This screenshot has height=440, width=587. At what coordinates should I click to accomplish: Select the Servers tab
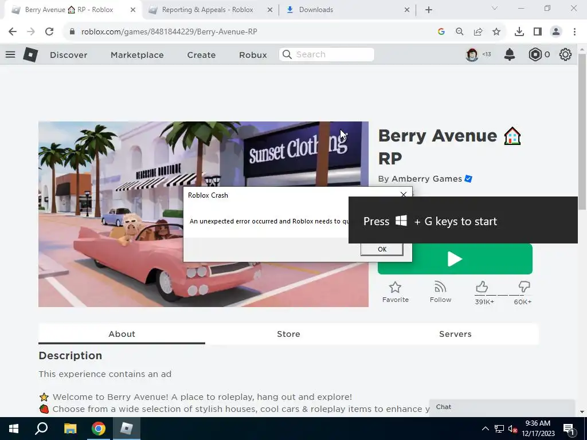pos(455,334)
